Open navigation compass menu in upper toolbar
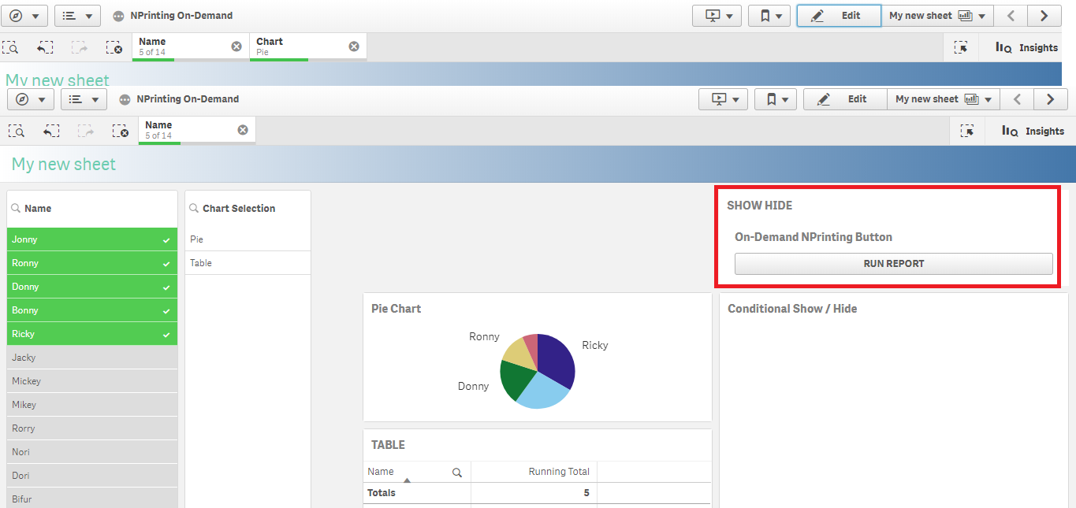 pos(24,16)
